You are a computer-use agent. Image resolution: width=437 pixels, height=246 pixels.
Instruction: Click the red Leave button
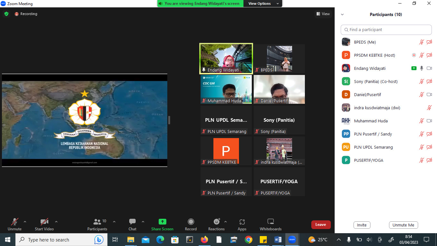[x=321, y=225]
